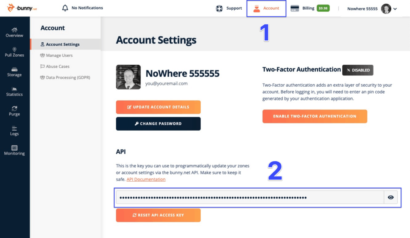Open the Account tab in top bar
410x238 pixels.
[x=266, y=8]
